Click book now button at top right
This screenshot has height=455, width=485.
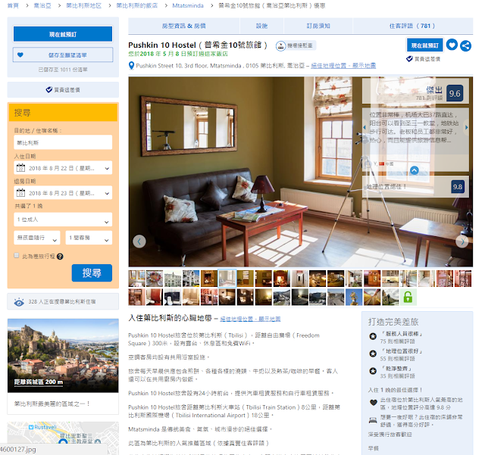click(x=425, y=45)
